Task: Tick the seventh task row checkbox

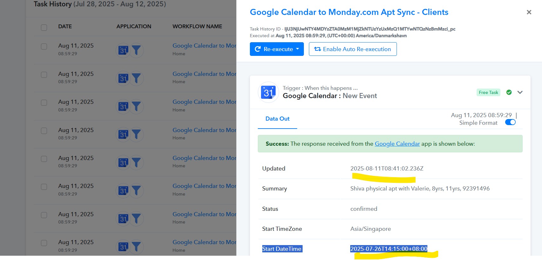Action: point(44,215)
